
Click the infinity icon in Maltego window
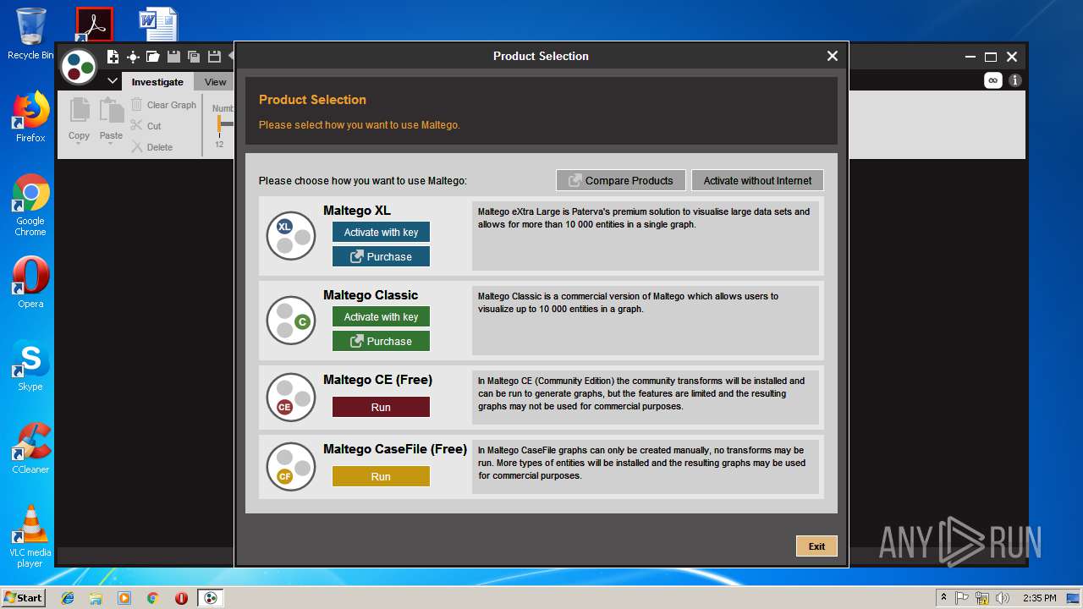(x=993, y=80)
